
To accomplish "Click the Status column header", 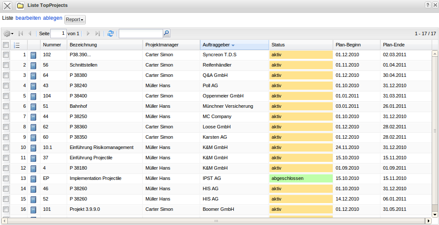I will (278, 45).
